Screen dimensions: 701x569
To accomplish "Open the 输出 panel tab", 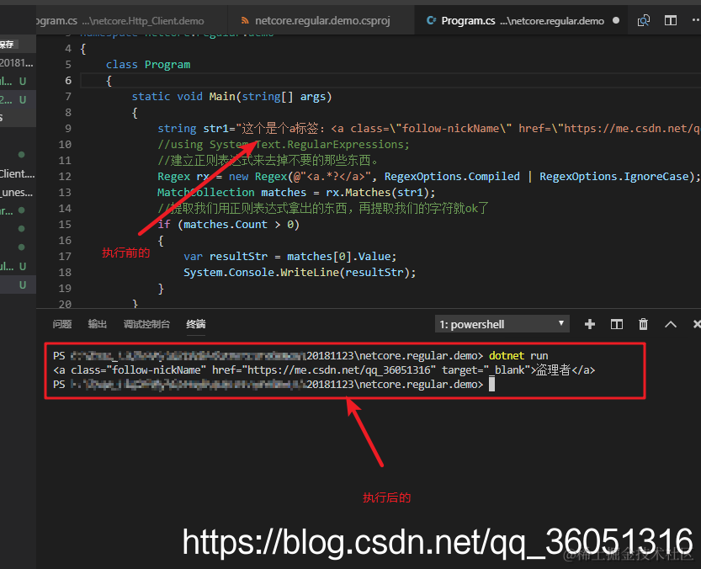I will click(x=97, y=324).
